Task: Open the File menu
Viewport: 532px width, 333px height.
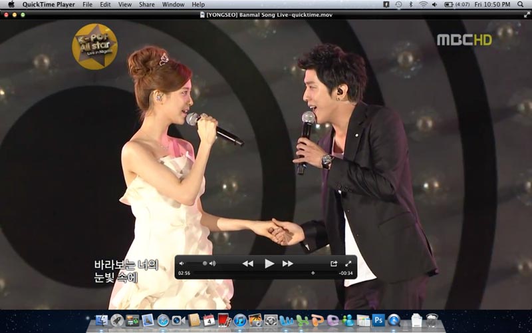Action: [87, 5]
